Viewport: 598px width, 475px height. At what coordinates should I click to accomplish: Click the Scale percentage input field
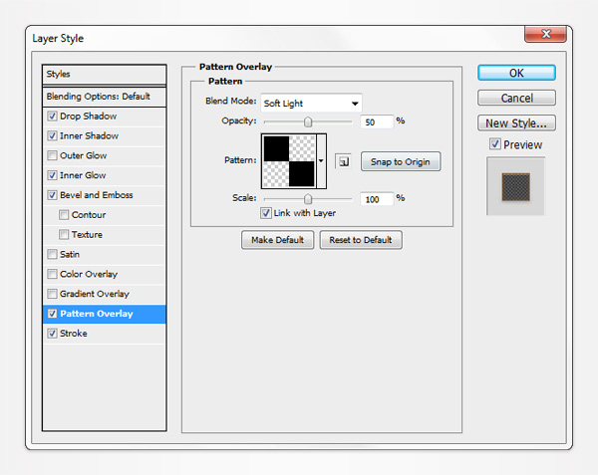click(377, 199)
